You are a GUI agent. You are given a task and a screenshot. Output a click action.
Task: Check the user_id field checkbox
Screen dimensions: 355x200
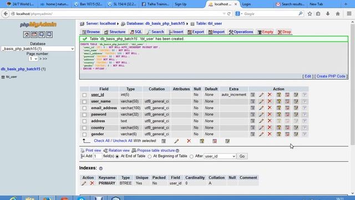84,95
